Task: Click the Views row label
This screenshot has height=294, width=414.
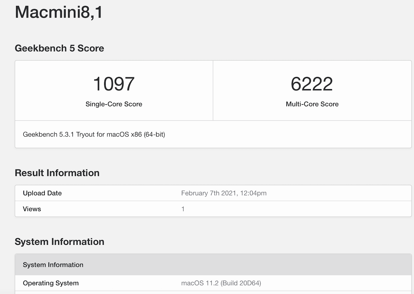Action: coord(32,209)
